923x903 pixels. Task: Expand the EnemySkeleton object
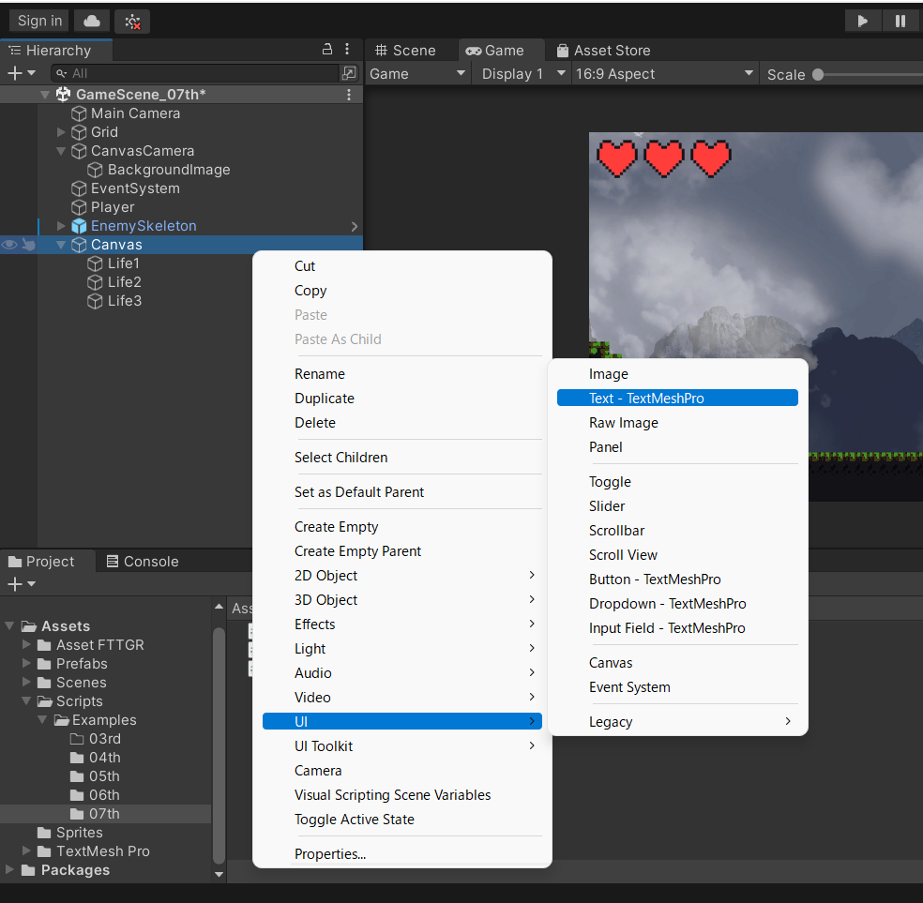pos(61,226)
